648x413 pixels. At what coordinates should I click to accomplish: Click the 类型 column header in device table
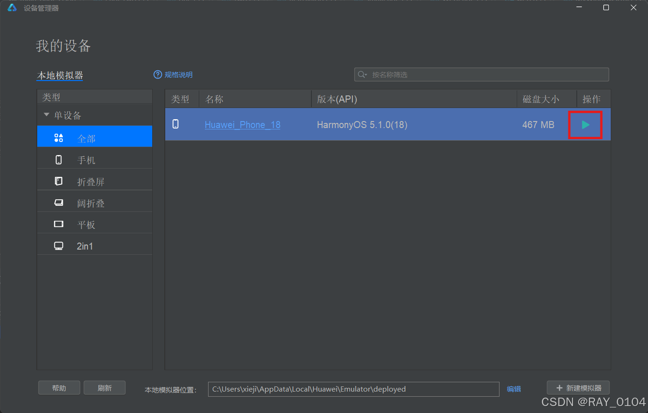tap(182, 99)
